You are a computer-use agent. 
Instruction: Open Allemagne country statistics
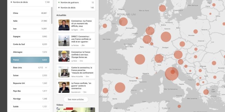30,52
